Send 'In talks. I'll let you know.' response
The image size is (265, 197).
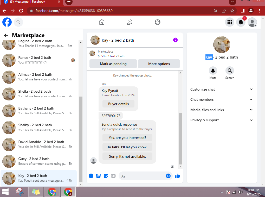point(127,147)
